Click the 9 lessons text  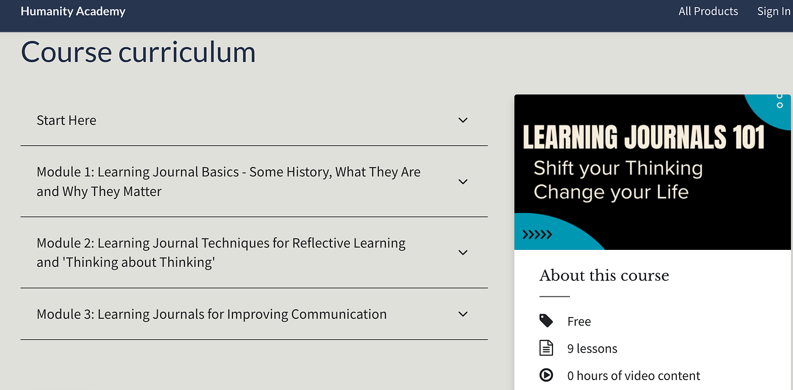pyautogui.click(x=592, y=348)
